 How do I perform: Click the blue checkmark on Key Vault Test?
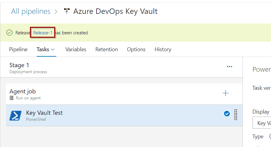point(227,114)
